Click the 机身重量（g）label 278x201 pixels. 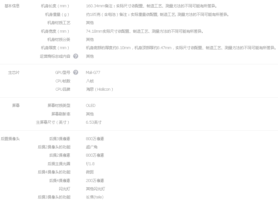56,14
